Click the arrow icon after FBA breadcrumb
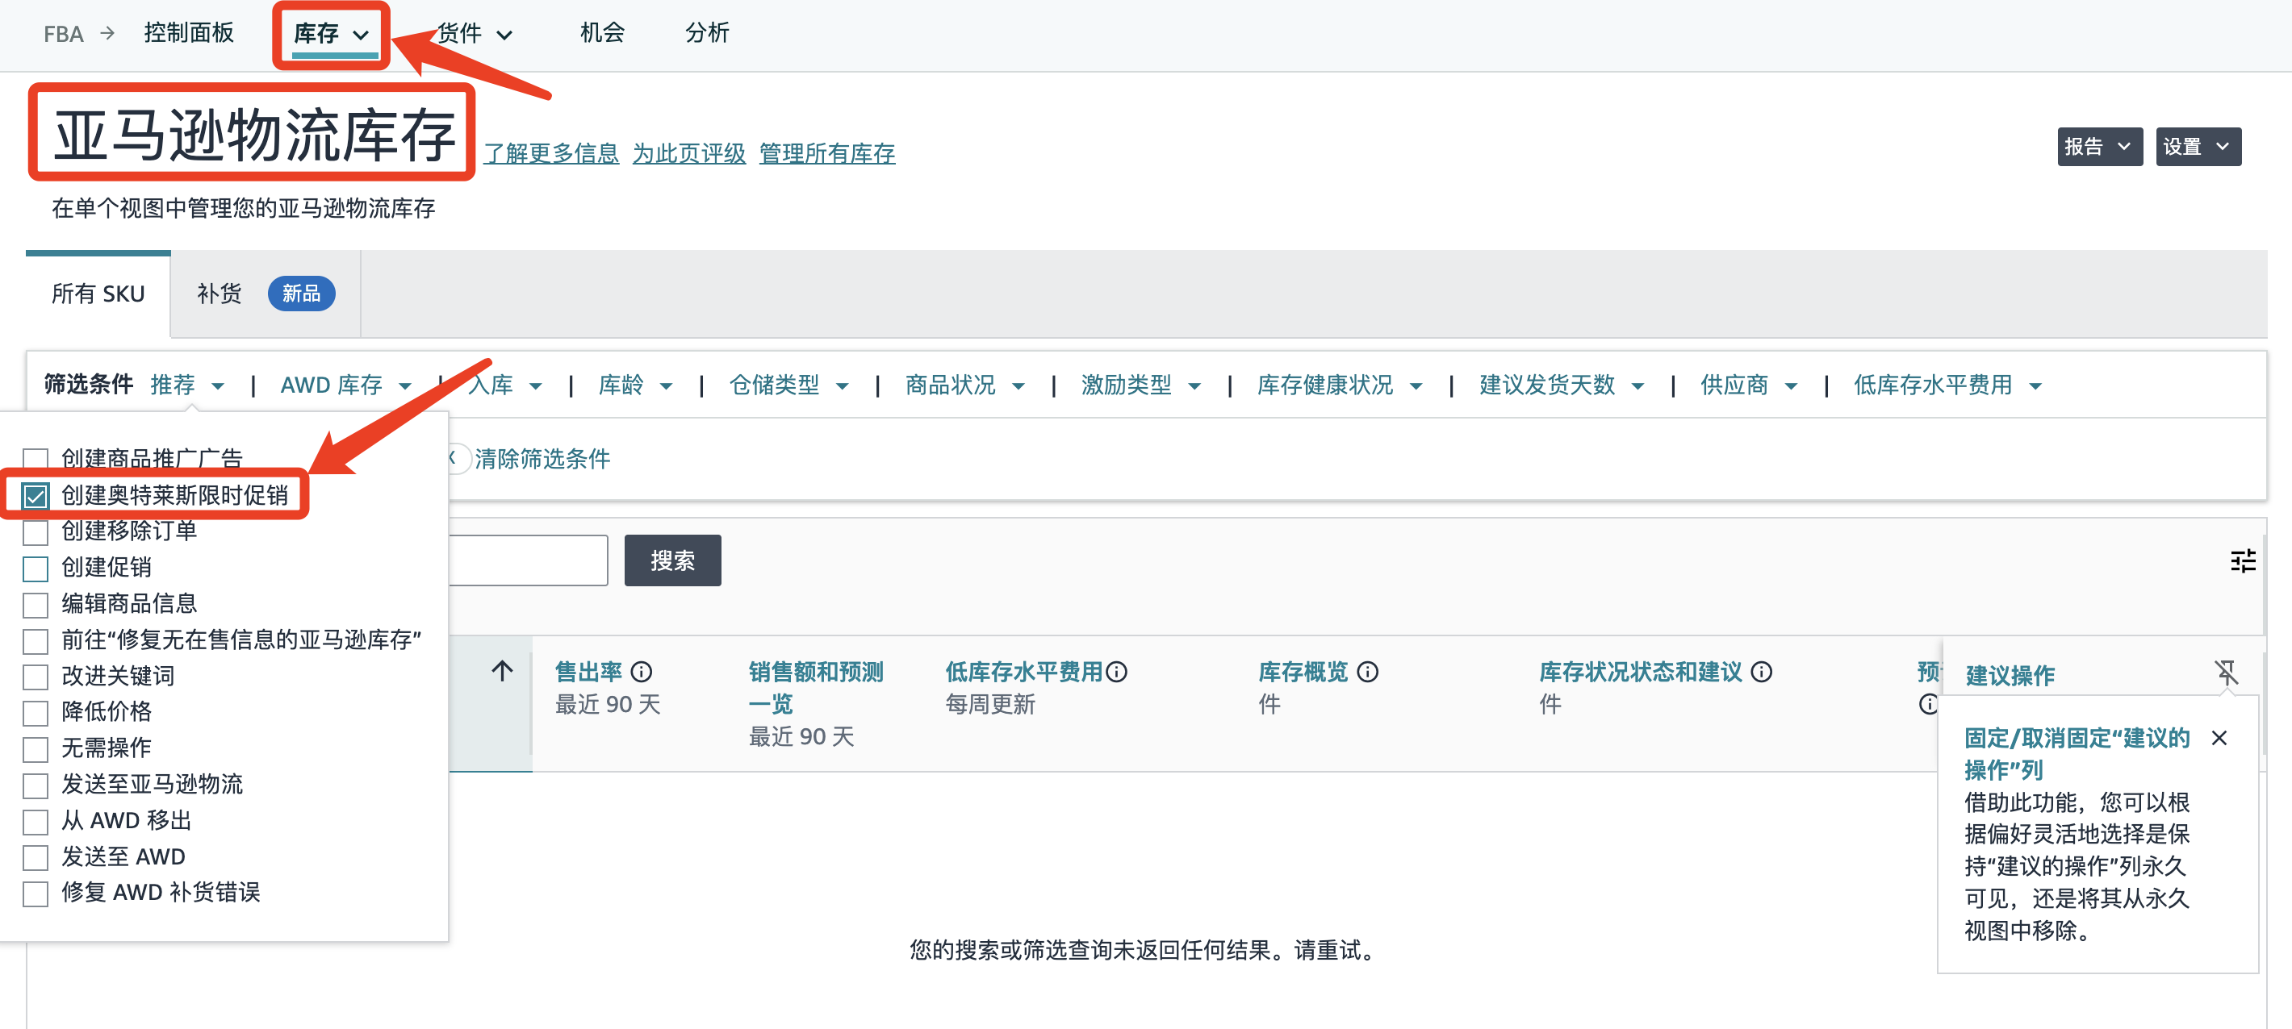Screen dimensions: 2292x1029 tap(107, 33)
